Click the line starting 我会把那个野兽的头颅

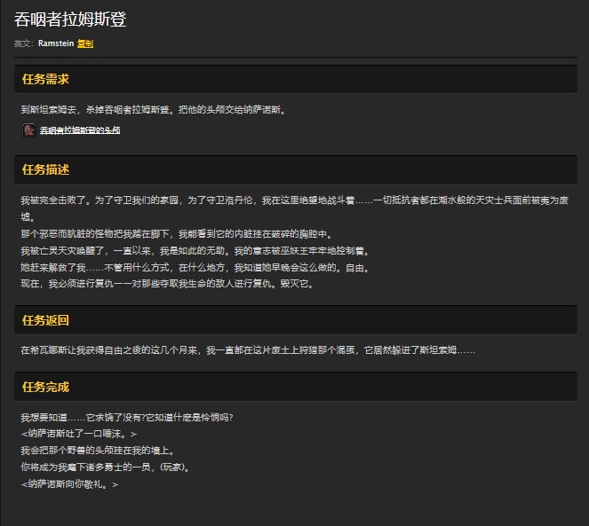tap(98, 451)
